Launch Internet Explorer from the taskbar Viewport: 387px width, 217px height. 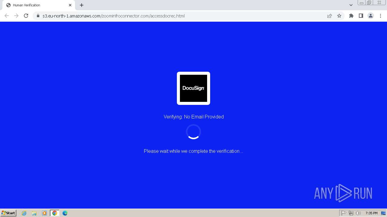pos(24,213)
